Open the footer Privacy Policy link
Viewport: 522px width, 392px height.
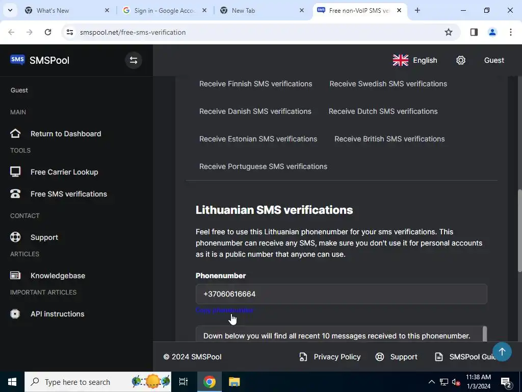[x=337, y=357]
